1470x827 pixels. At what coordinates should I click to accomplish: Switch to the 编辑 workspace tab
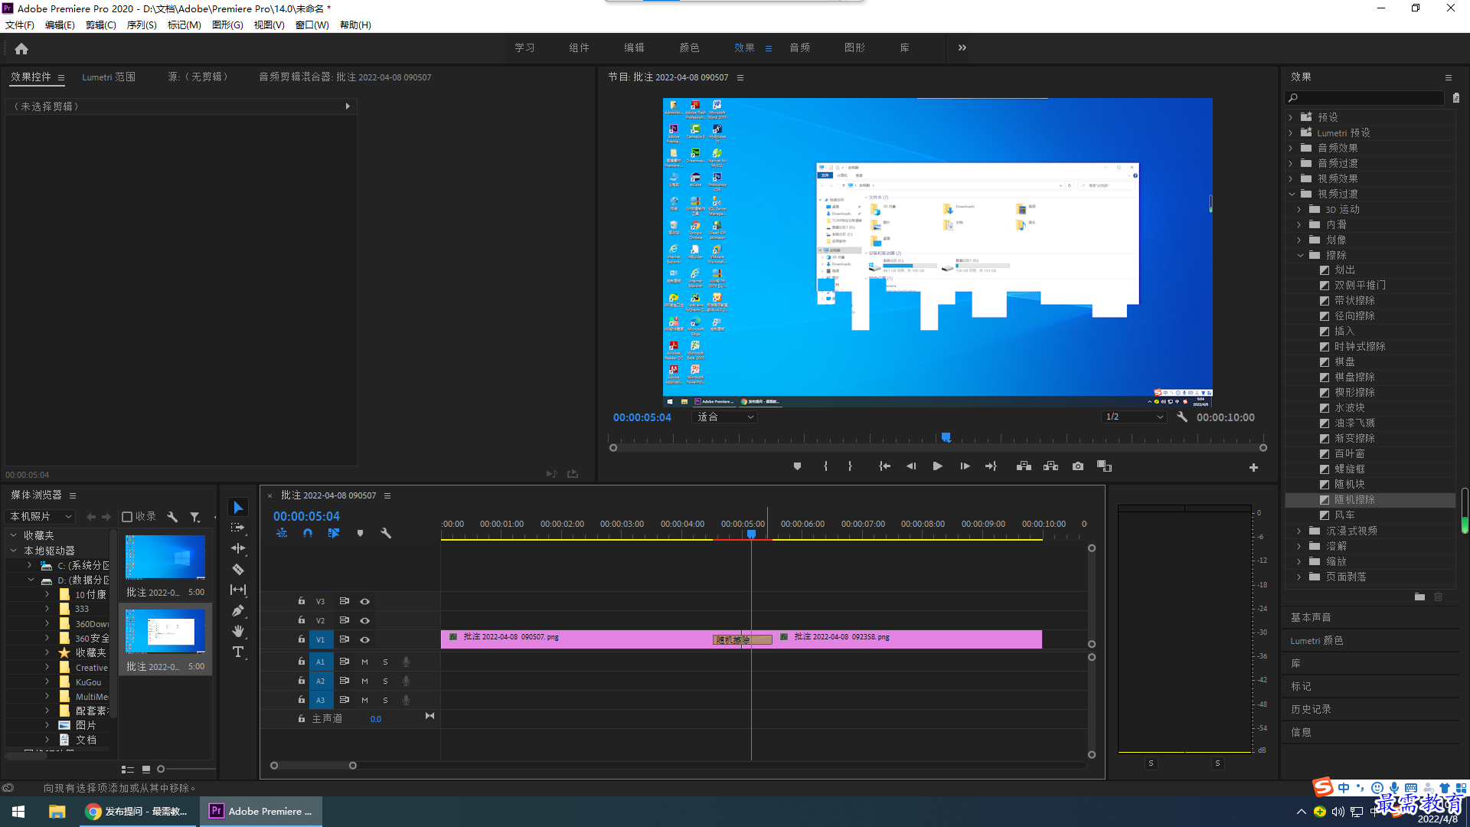(634, 47)
